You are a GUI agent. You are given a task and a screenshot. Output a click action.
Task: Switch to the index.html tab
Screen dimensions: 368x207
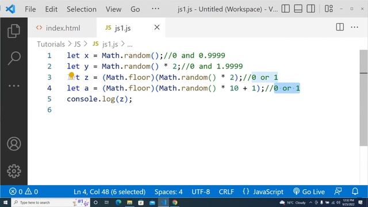coord(62,28)
